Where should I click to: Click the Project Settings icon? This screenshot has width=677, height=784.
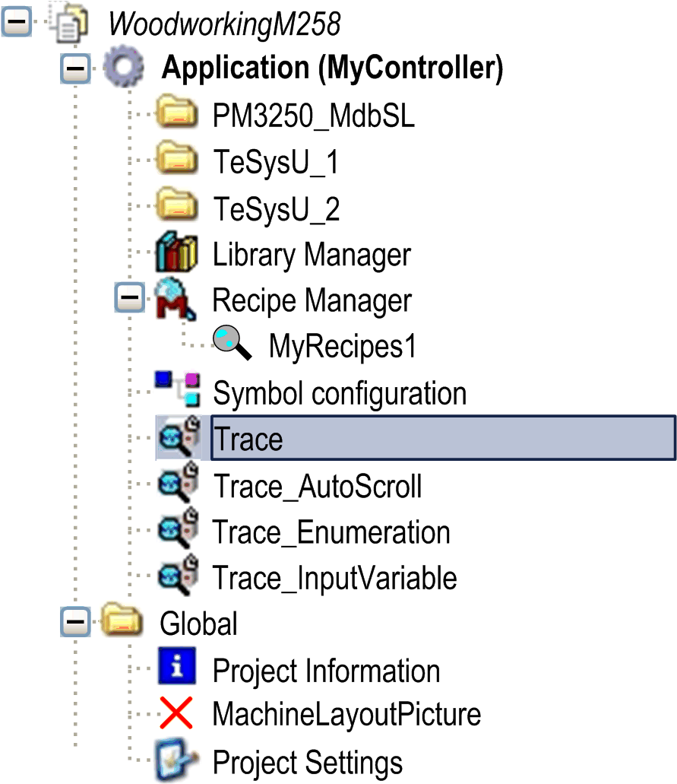(x=177, y=760)
